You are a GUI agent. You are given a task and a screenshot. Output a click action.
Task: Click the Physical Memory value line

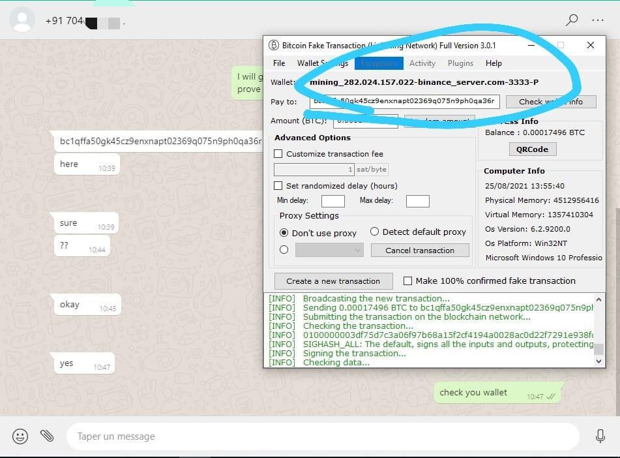(x=542, y=200)
